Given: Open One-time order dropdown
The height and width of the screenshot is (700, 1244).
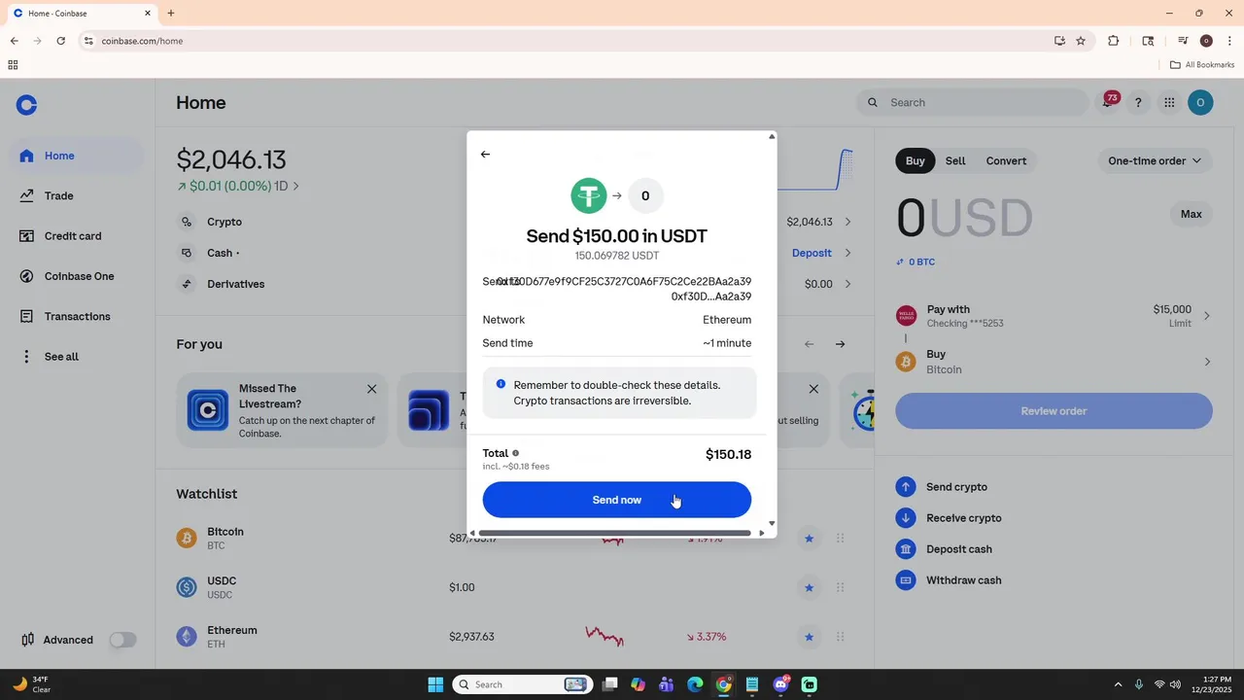Looking at the screenshot, I should [1155, 160].
